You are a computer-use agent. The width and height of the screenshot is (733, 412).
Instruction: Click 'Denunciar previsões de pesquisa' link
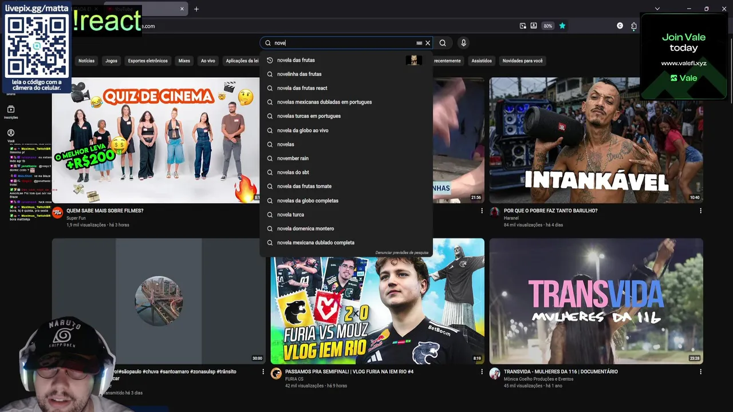click(401, 252)
